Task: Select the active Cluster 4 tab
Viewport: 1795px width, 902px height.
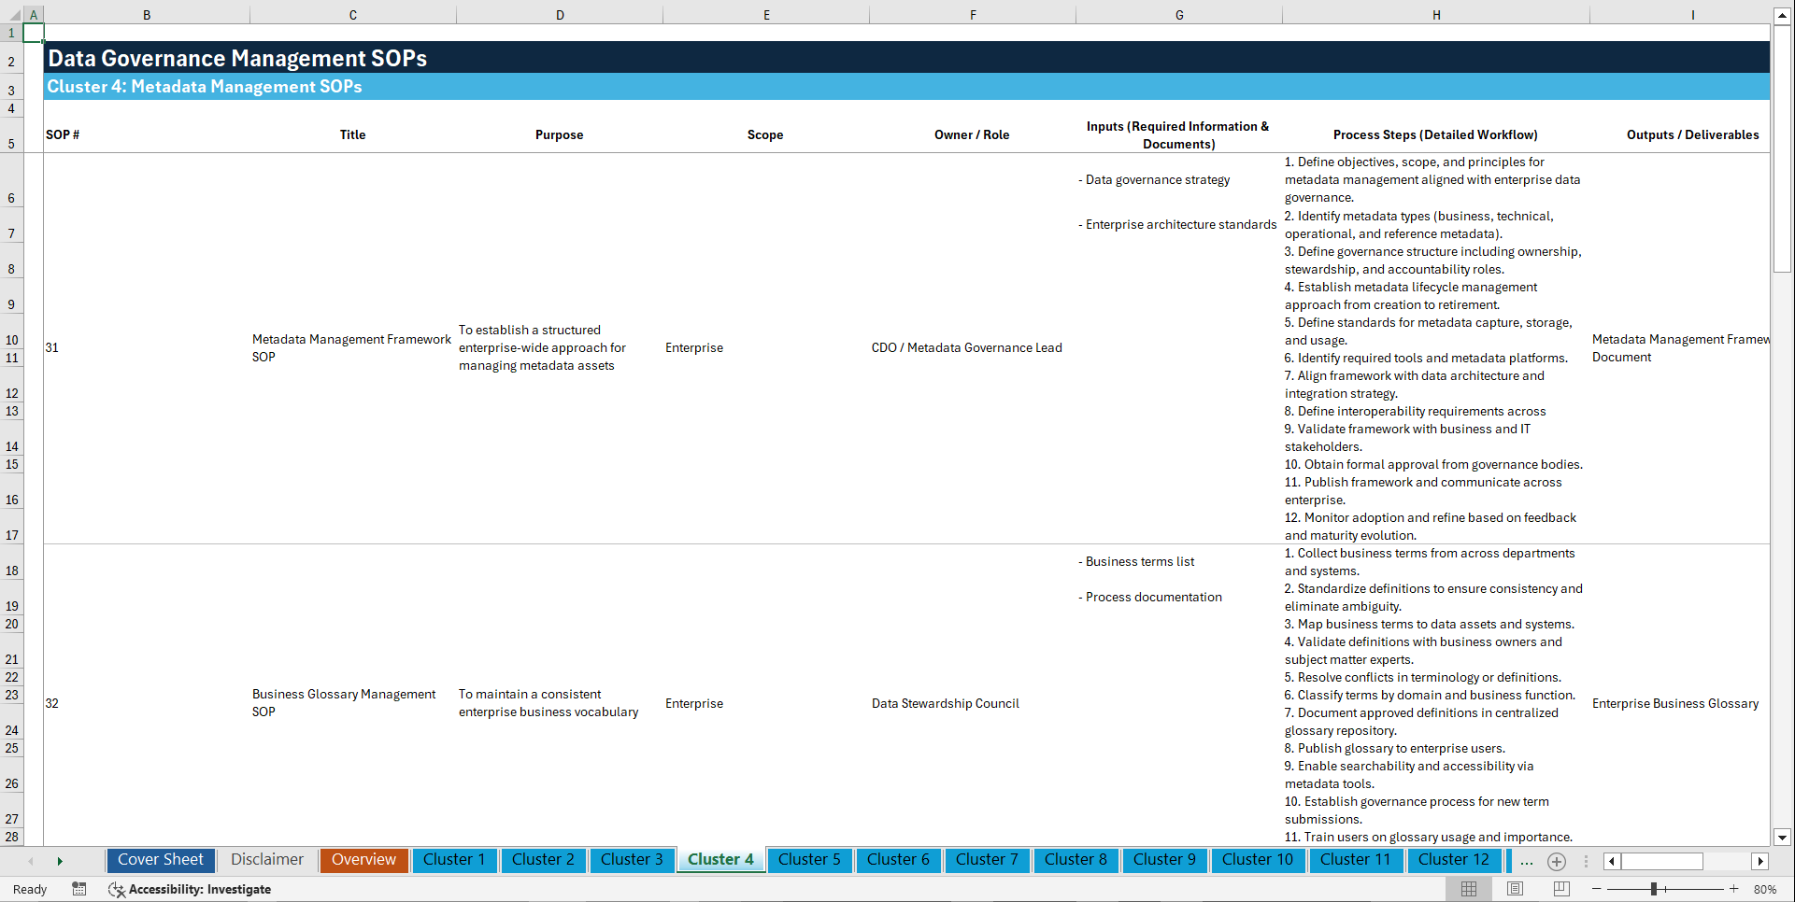Action: [x=720, y=860]
